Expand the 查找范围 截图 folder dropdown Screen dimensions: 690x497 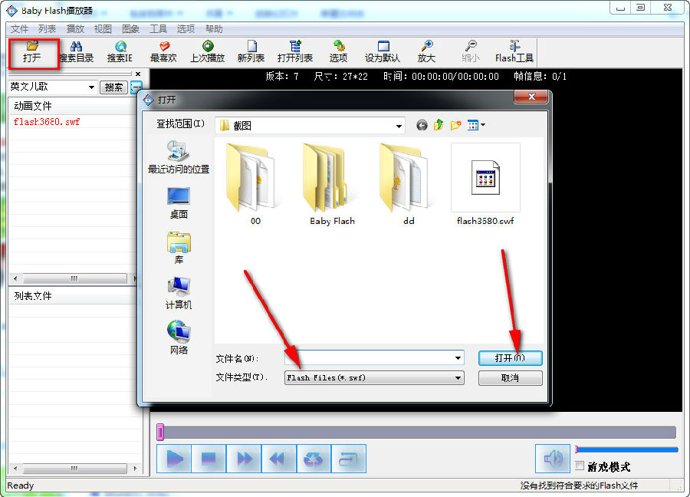point(398,126)
